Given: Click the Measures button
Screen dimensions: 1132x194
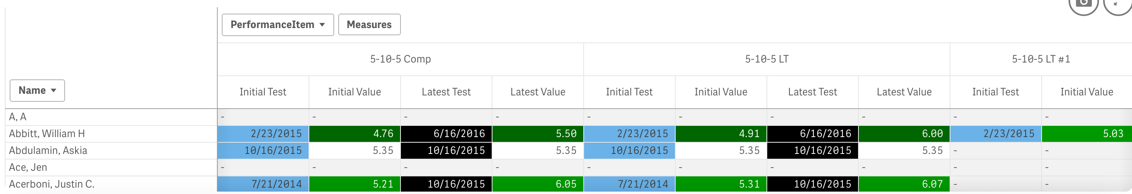Looking at the screenshot, I should [369, 24].
